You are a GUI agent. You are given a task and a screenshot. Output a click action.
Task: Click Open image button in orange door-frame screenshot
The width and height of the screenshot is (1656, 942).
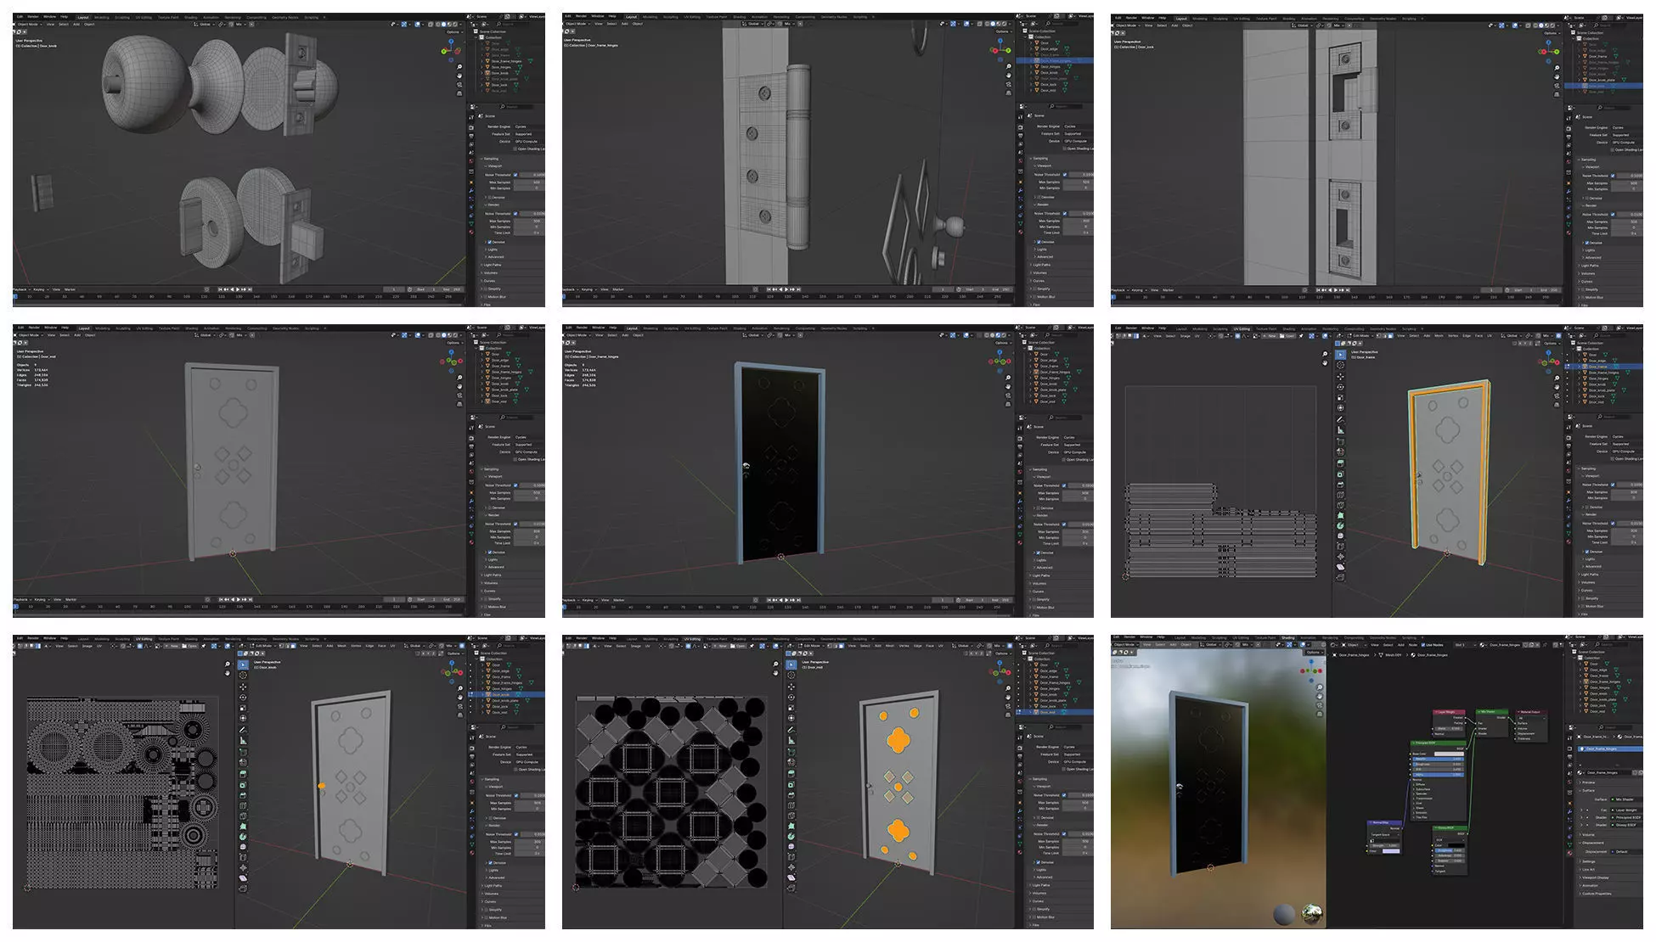point(1287,336)
